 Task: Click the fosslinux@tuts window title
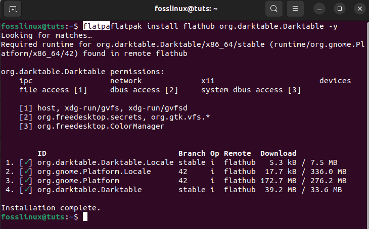(179, 9)
